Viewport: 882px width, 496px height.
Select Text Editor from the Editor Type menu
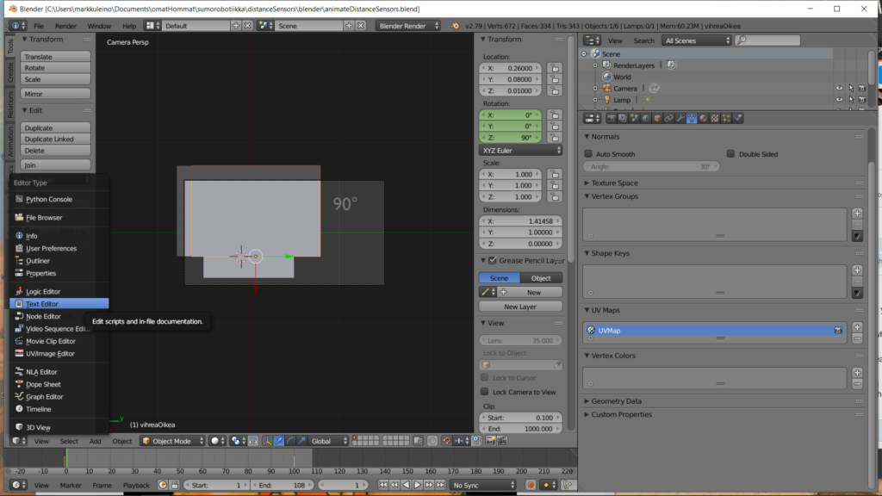click(42, 304)
